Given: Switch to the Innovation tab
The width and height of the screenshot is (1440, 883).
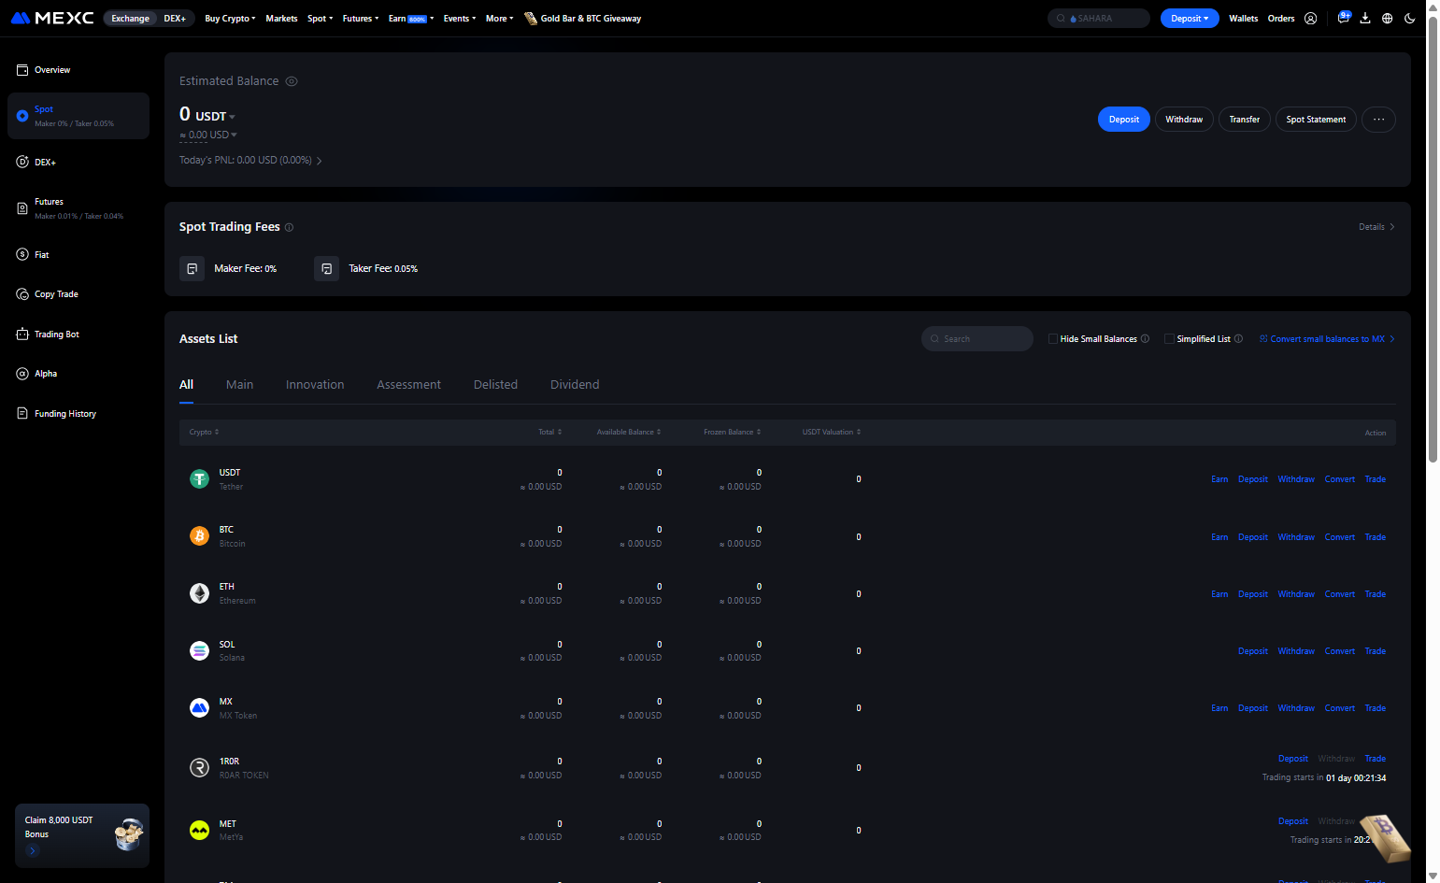Looking at the screenshot, I should [x=315, y=385].
